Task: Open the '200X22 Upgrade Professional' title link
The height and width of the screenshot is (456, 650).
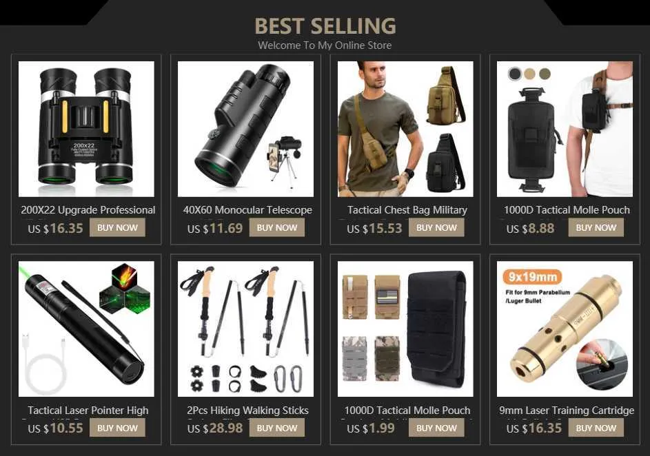Action: pos(88,210)
